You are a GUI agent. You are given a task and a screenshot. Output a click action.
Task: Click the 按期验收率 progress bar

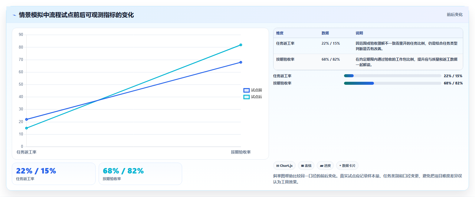[392, 83]
